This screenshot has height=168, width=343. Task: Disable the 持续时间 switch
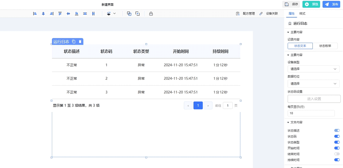click(337, 160)
